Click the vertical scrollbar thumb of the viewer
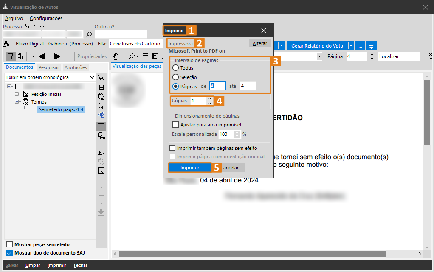 427,112
